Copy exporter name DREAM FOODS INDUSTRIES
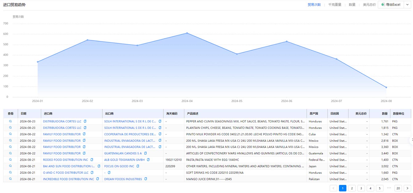 (x=146, y=179)
